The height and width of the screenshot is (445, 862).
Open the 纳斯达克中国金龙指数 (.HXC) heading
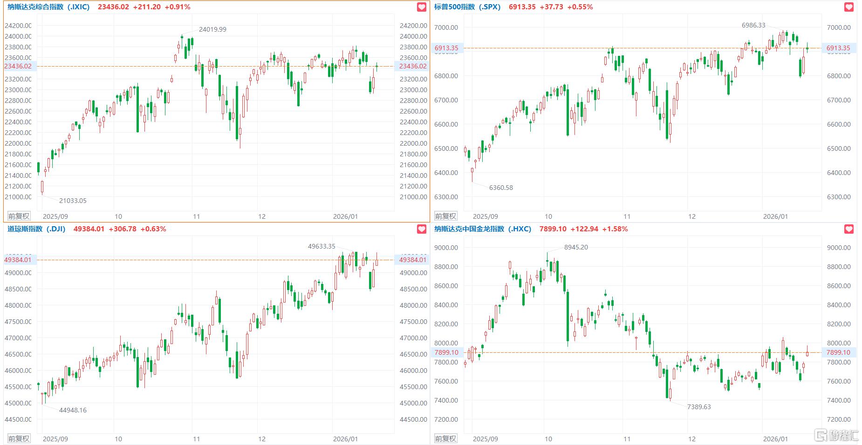pos(483,229)
